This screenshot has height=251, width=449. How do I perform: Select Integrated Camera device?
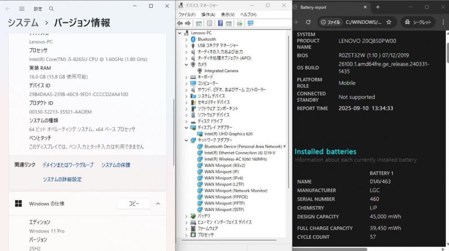point(221,71)
